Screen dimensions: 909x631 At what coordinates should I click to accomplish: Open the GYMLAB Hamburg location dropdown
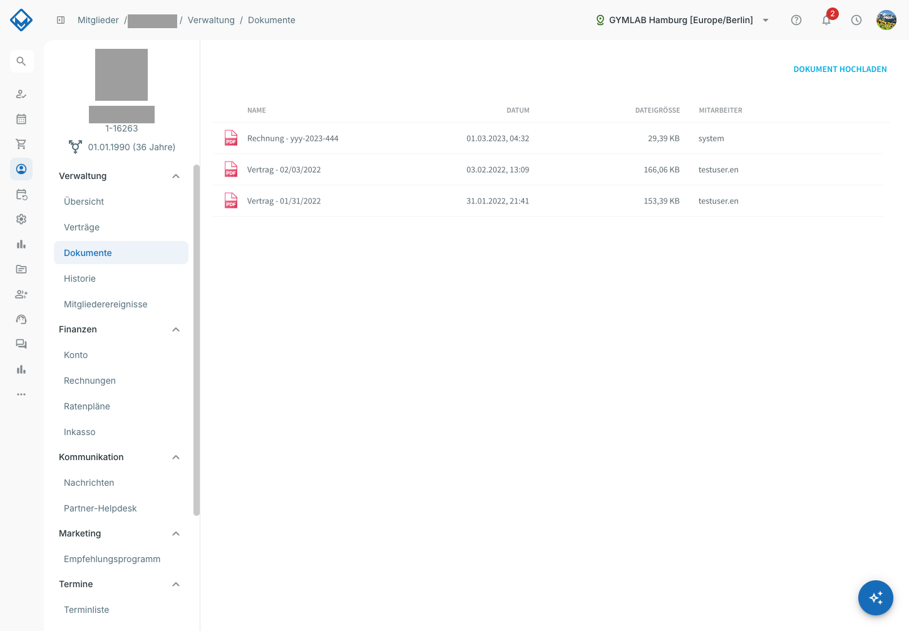[x=682, y=20]
